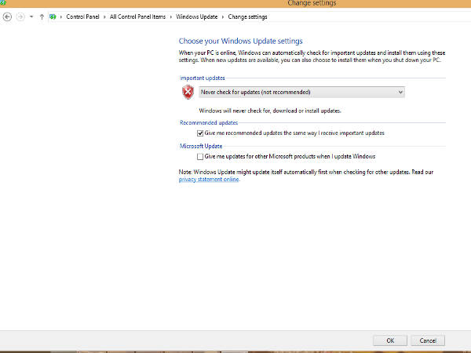
Task: Go to Windows Update breadcrumb
Action: tap(196, 16)
